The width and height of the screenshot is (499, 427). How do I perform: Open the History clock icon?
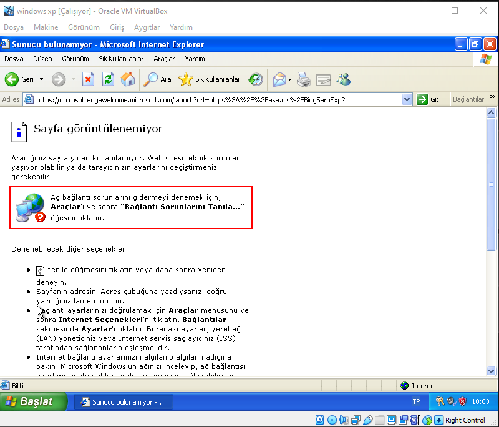click(x=256, y=79)
